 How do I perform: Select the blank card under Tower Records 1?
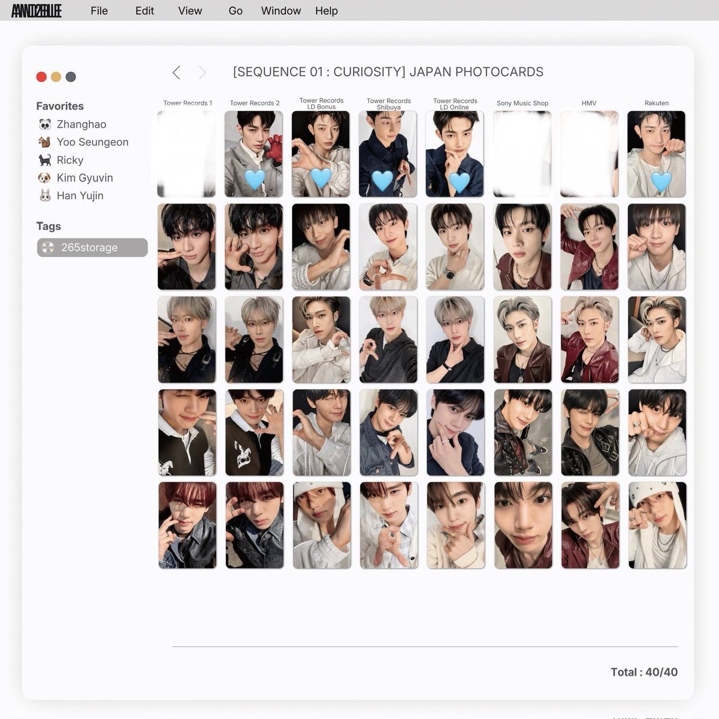[x=186, y=154]
